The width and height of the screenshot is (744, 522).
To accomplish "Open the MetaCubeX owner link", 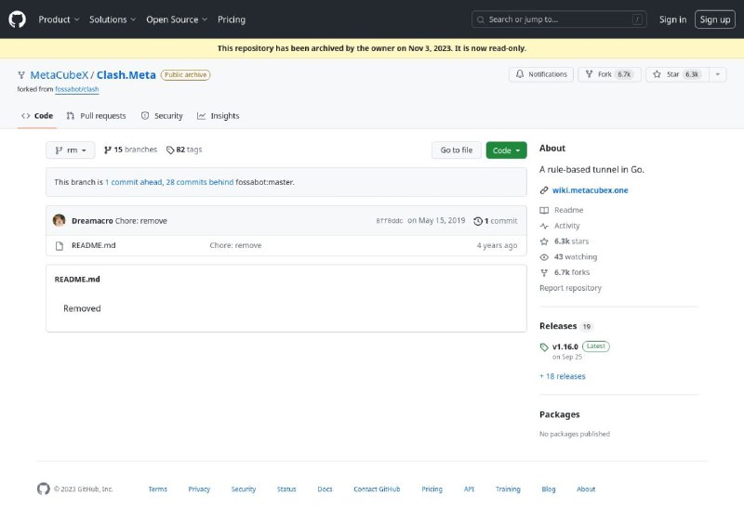I will tap(60, 75).
